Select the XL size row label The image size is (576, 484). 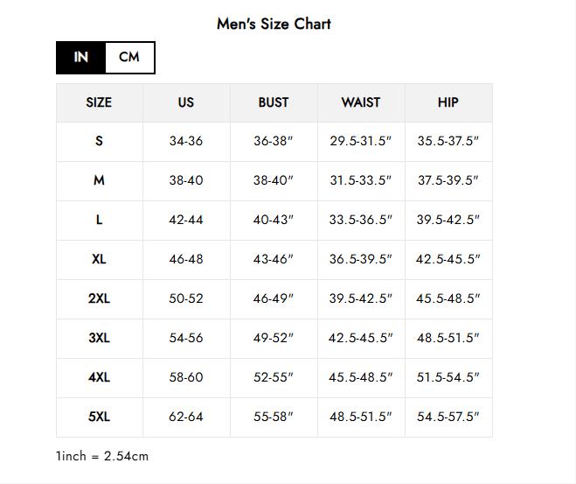click(x=99, y=259)
